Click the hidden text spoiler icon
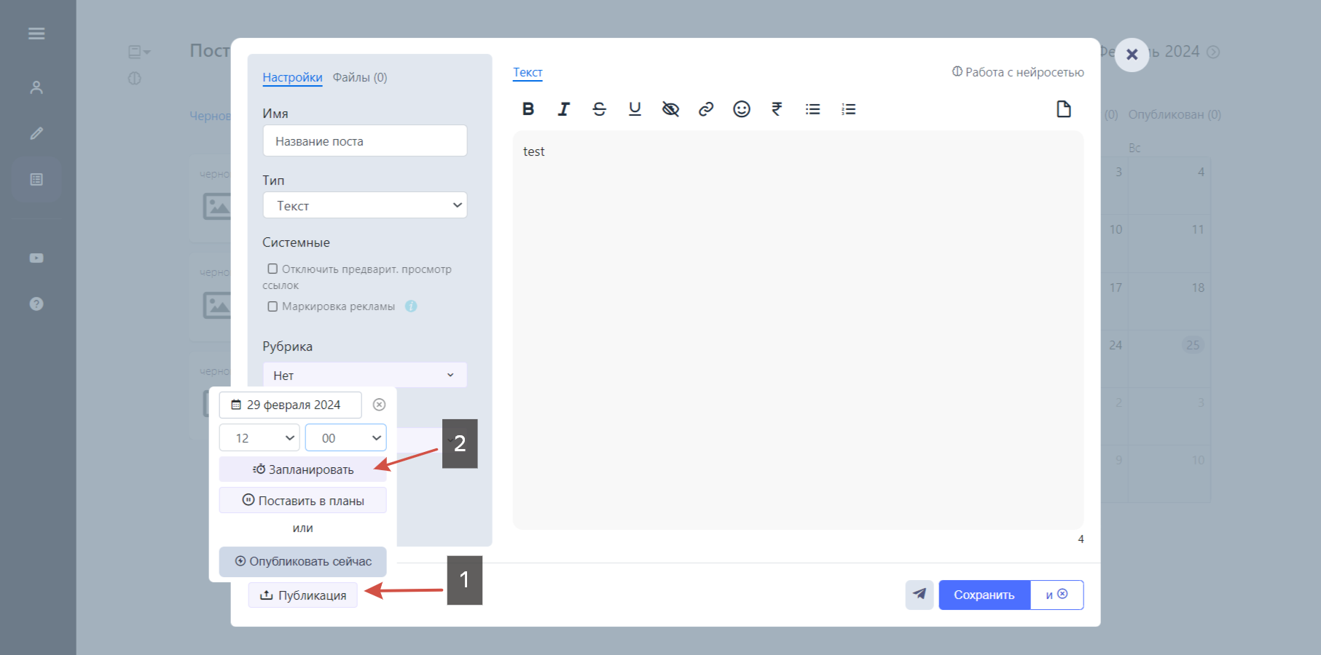The width and height of the screenshot is (1321, 655). coord(670,109)
